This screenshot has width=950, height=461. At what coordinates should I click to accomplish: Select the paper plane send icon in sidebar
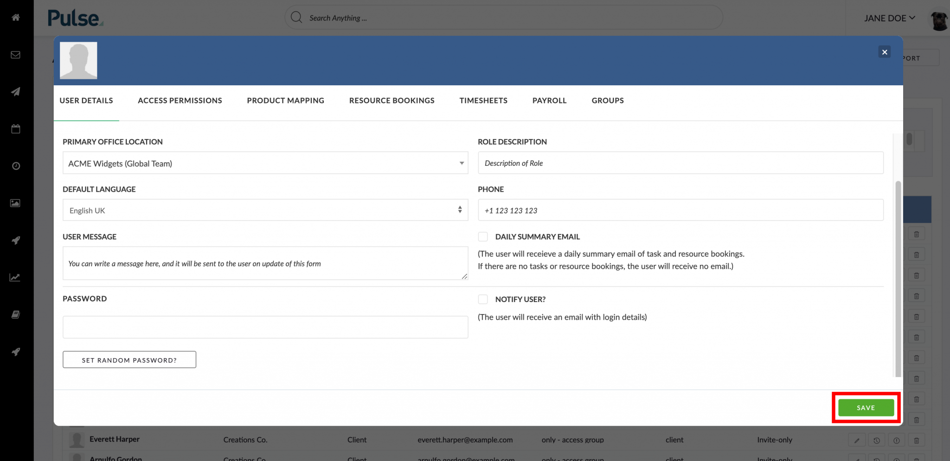pyautogui.click(x=15, y=91)
